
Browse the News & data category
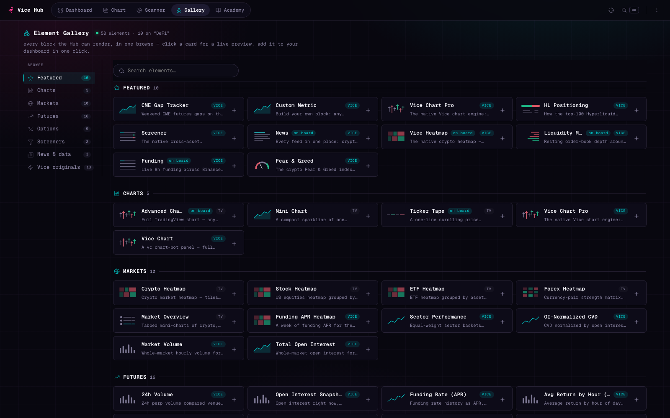(x=59, y=154)
